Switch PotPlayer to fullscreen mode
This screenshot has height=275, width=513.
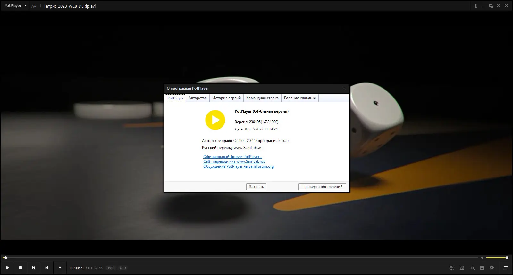499,6
